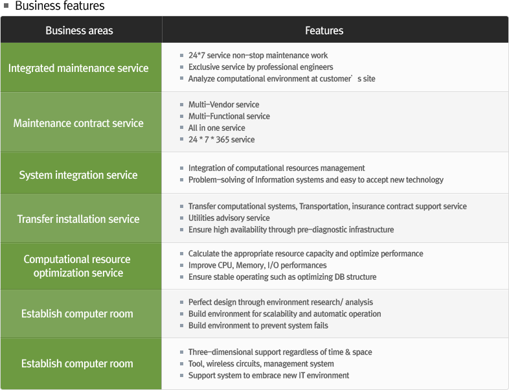Click the Maintenance contract service cell
The image size is (509, 390).
click(78, 123)
